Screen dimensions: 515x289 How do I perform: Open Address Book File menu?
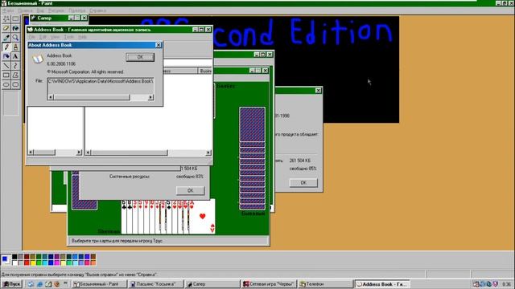32,37
